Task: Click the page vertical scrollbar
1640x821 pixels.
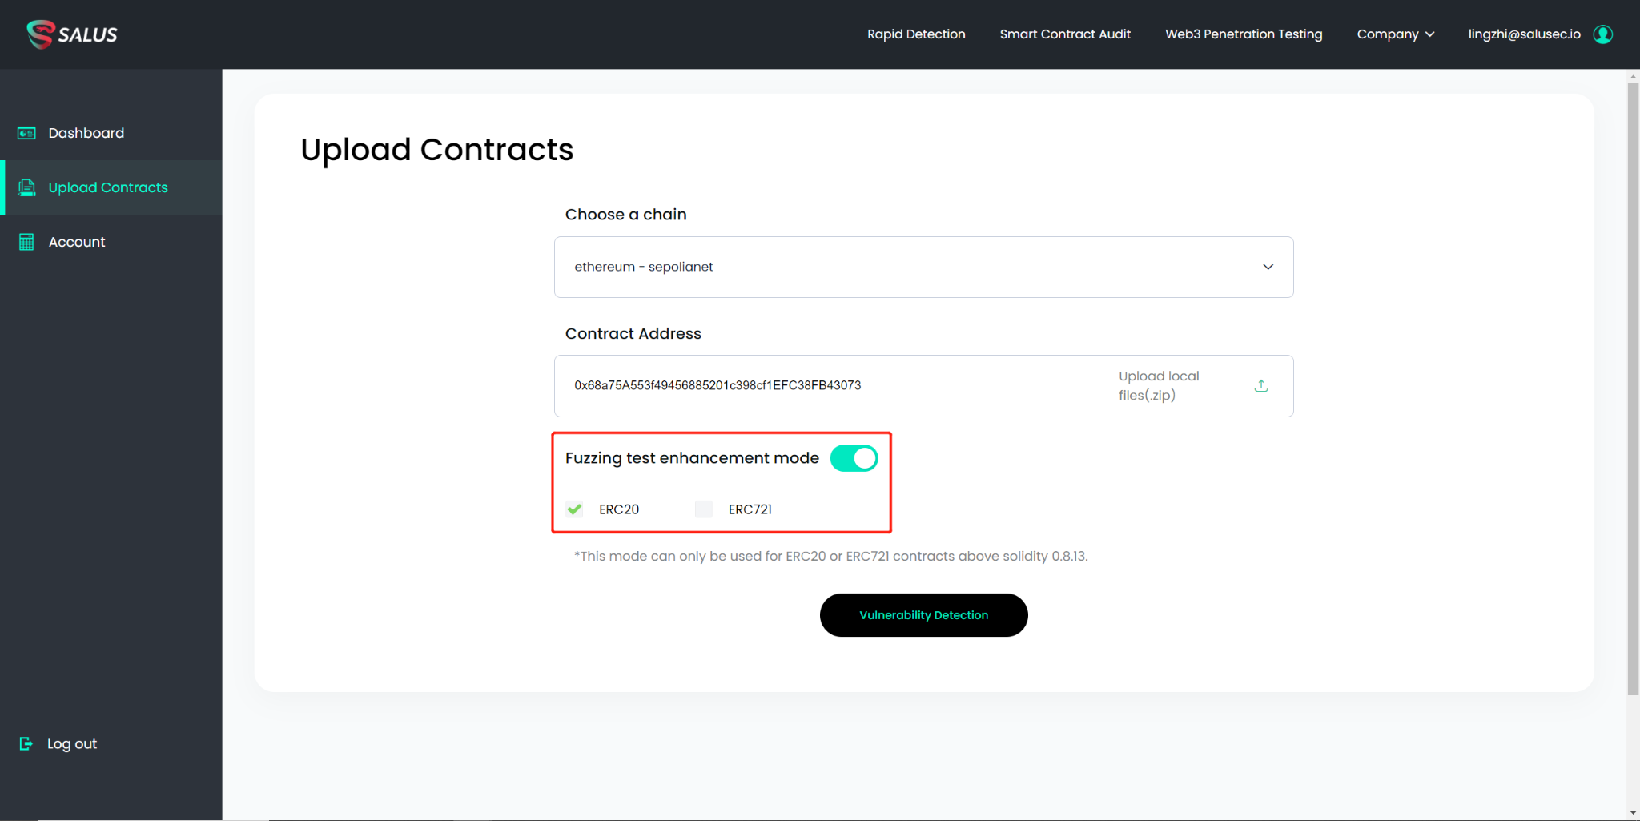Action: pos(1633,384)
